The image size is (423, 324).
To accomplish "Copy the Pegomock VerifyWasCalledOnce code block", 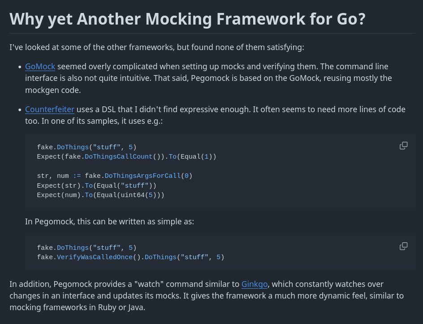I will 403,246.
